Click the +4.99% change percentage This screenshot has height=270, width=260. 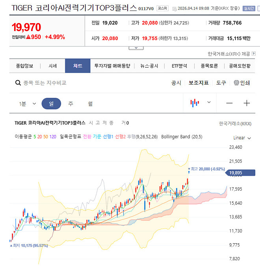(55, 37)
